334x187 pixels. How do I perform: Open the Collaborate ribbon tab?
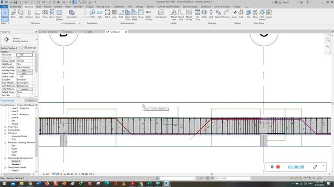pos(119,7)
